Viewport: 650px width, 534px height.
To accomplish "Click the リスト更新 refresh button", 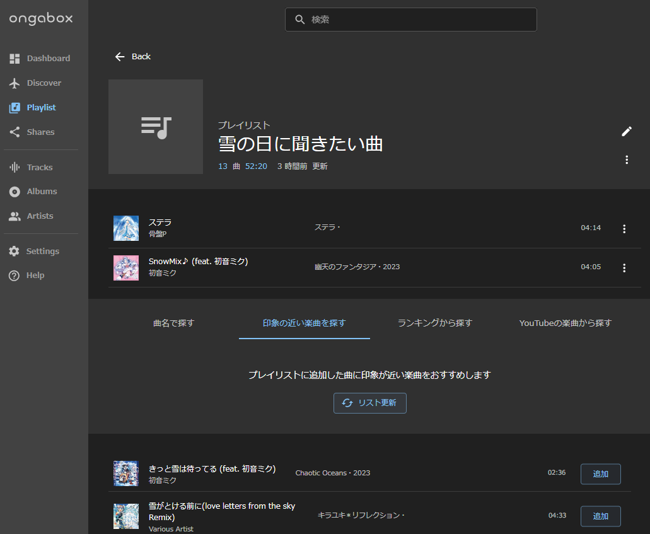I will [x=369, y=403].
